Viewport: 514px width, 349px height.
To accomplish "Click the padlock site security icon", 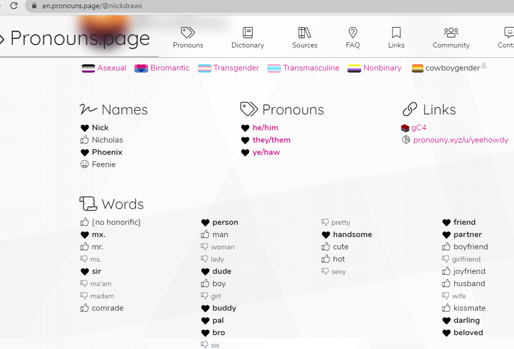I will pos(34,6).
